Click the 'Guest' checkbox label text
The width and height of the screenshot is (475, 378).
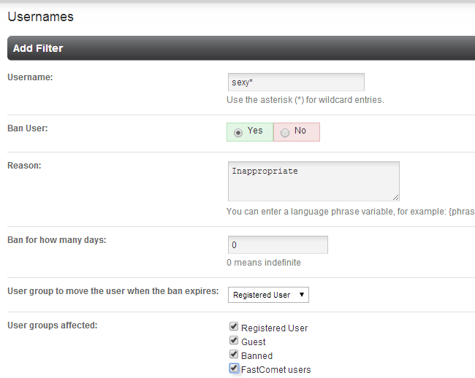point(254,342)
